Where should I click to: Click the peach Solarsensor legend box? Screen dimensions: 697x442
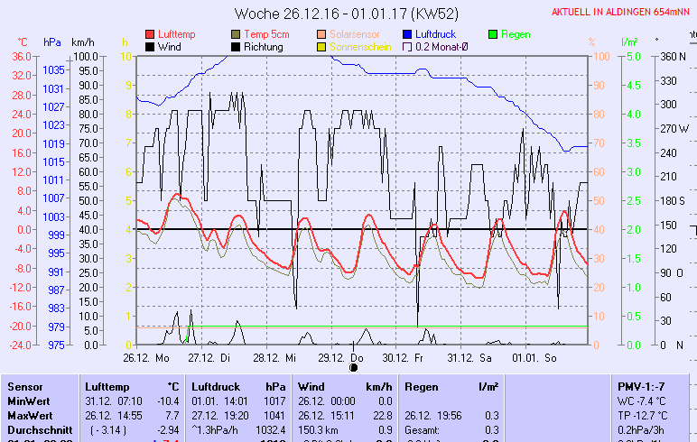tap(321, 34)
